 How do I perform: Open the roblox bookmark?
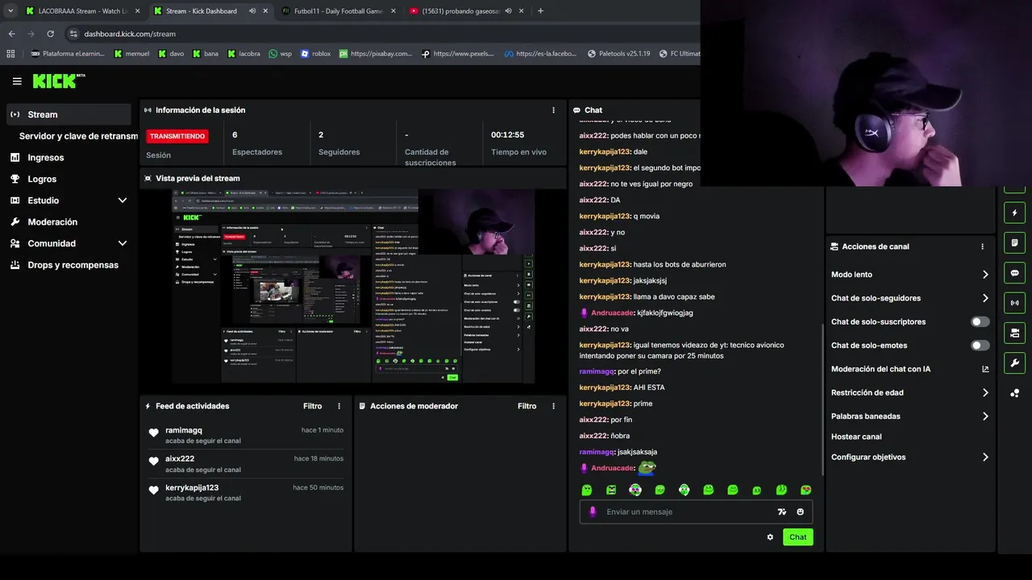(x=315, y=54)
